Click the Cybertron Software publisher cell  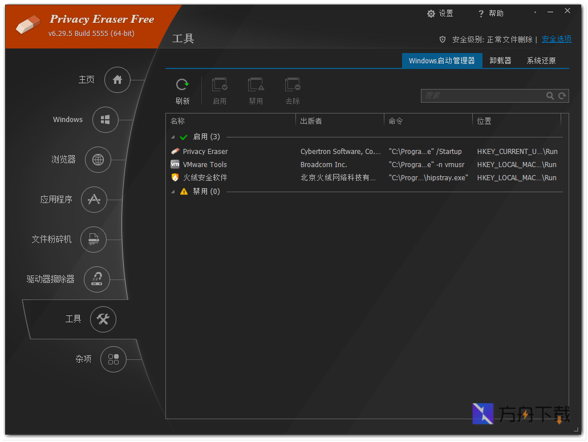coord(340,152)
